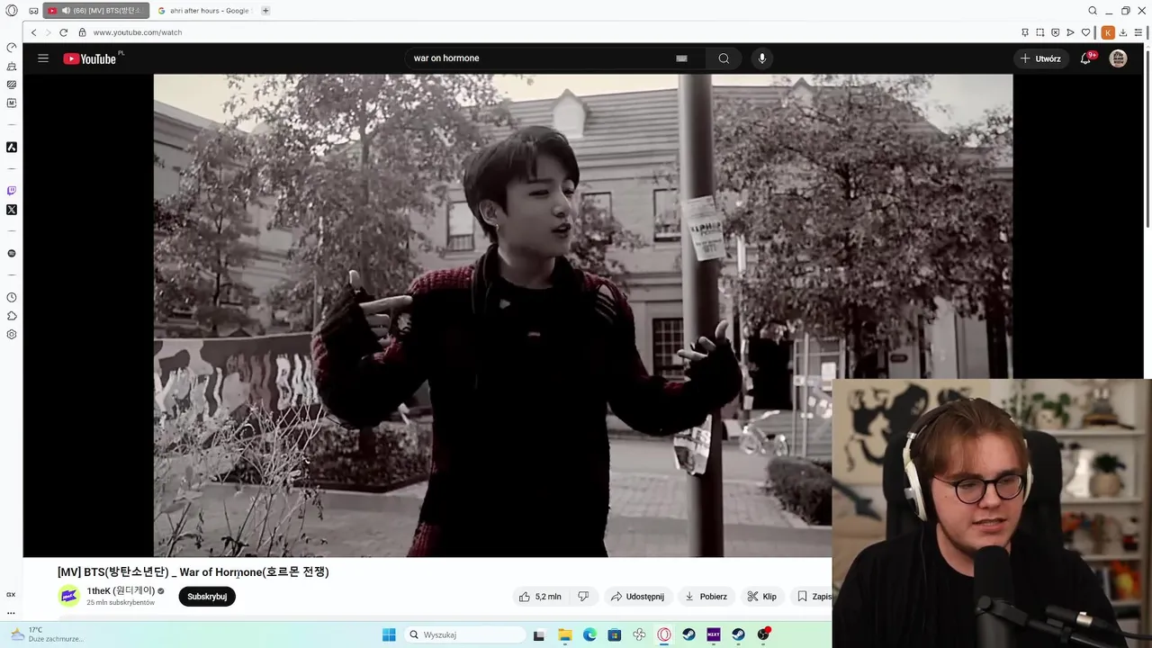Open Microsoft Edge from the taskbar
Viewport: 1152px width, 648px height.
coord(589,634)
